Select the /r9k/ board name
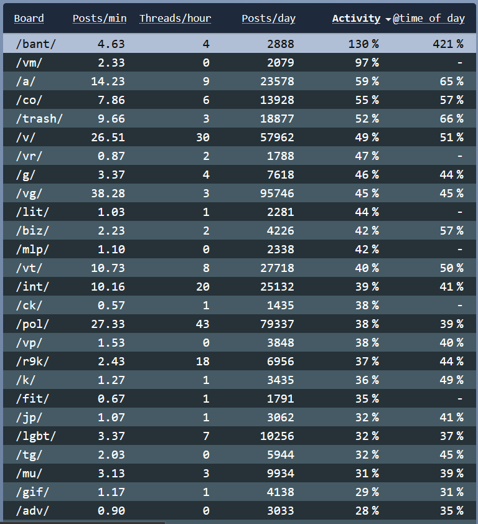This screenshot has width=478, height=524. 32,362
